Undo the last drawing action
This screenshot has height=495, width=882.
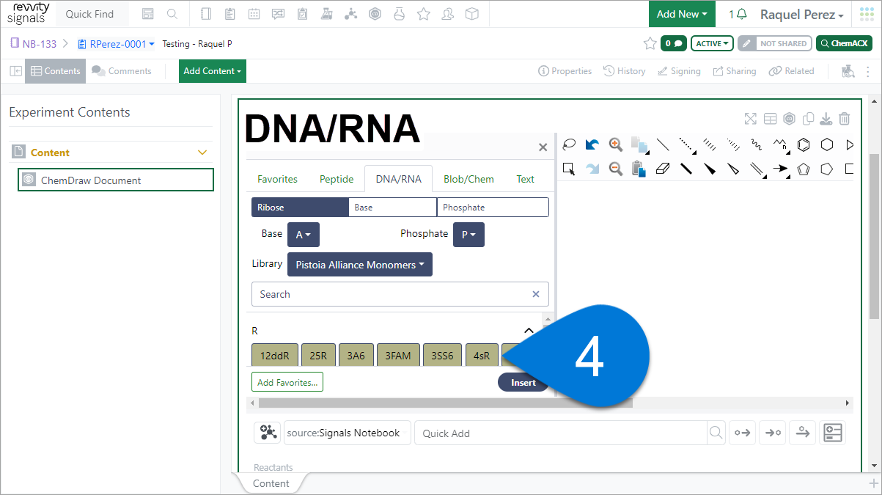pos(592,144)
